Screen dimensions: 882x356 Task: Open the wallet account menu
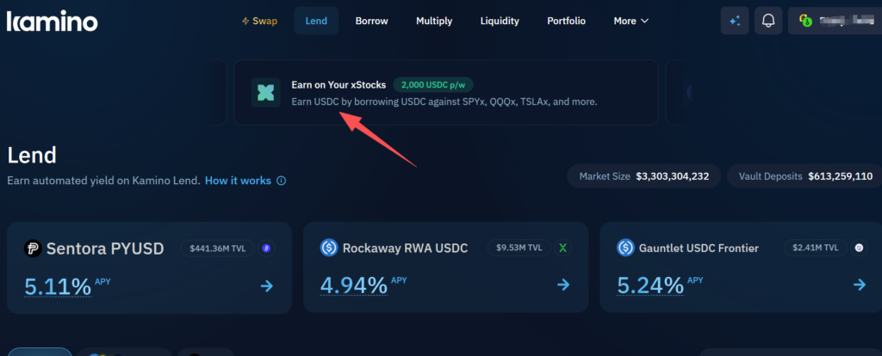pyautogui.click(x=834, y=21)
